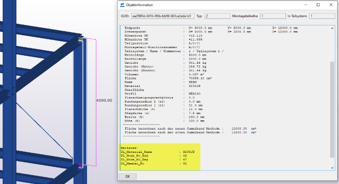This screenshot has width=339, height=184.
Task: Maximize the Objektinformation window
Action: 318,5
